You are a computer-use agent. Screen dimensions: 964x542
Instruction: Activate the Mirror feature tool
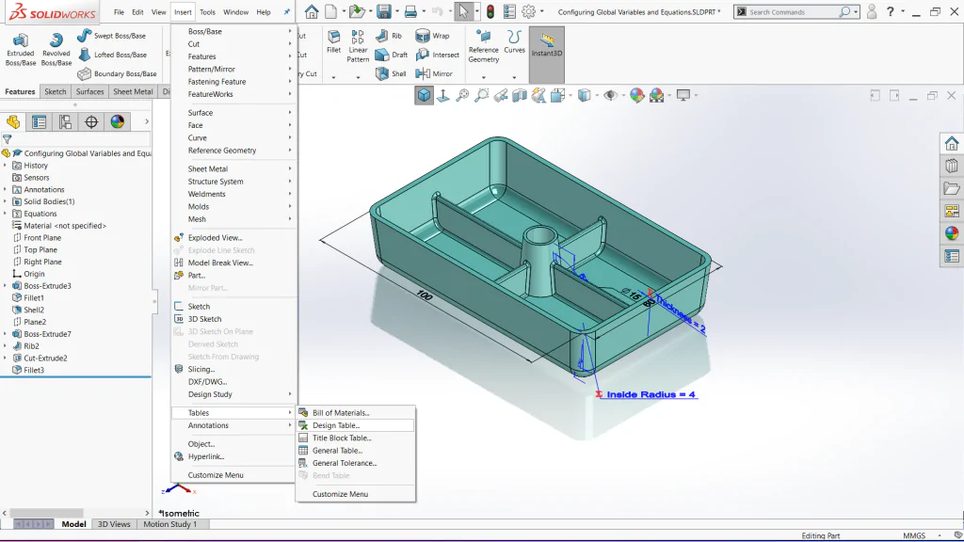[434, 73]
